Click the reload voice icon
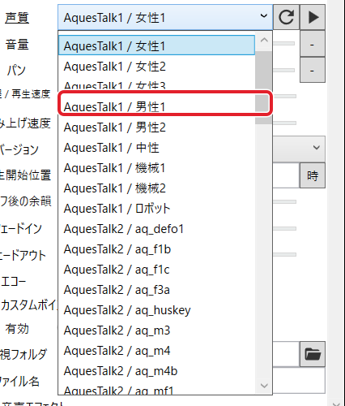Screen dimensions: 345x406 (286, 17)
